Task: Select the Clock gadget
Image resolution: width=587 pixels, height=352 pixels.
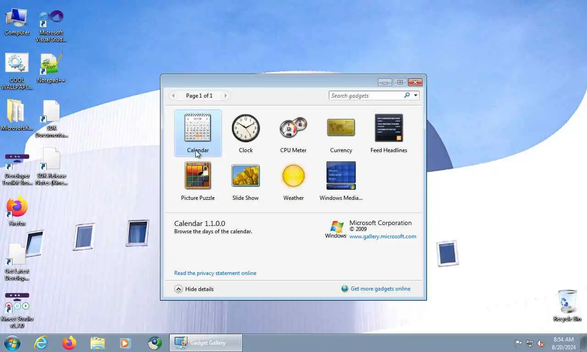Action: pos(246,133)
